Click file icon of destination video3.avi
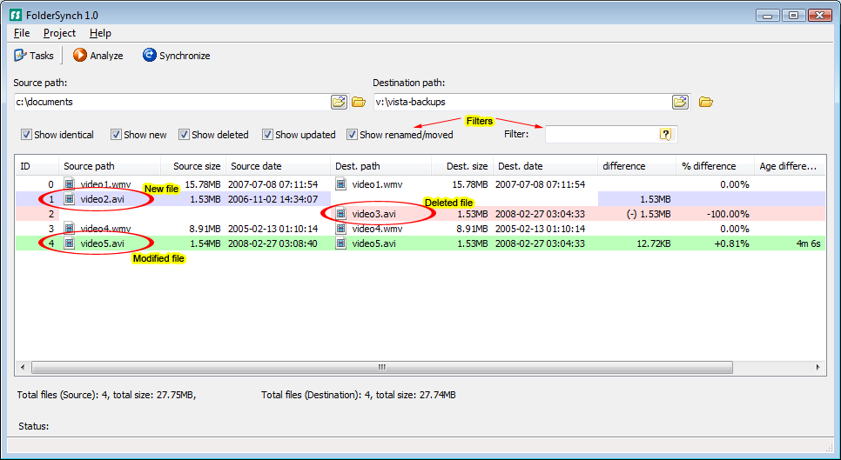 pos(340,214)
